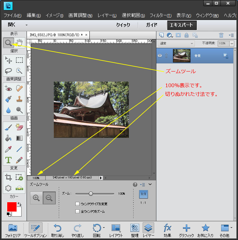Create a new layer icon
Screen dimensions: 238x240
pos(161,35)
